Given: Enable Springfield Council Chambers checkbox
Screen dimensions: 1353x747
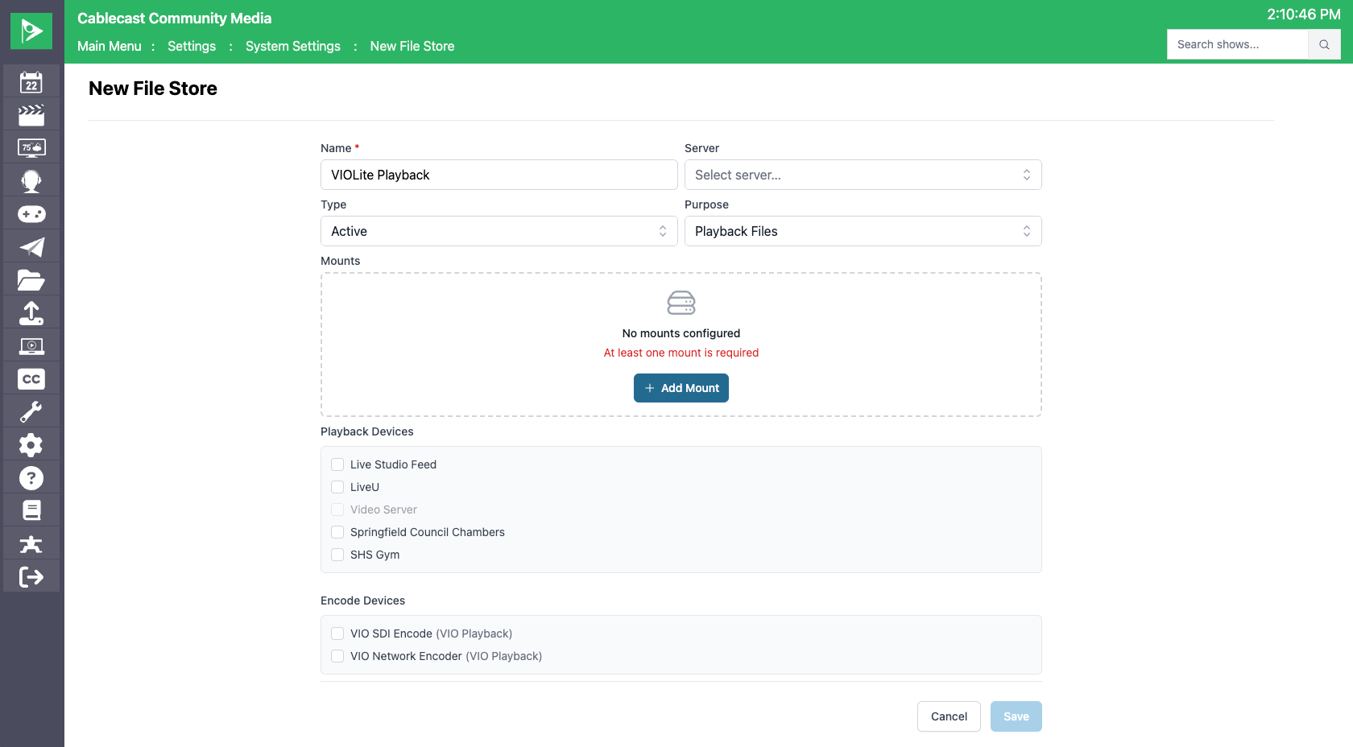Looking at the screenshot, I should click(x=337, y=532).
